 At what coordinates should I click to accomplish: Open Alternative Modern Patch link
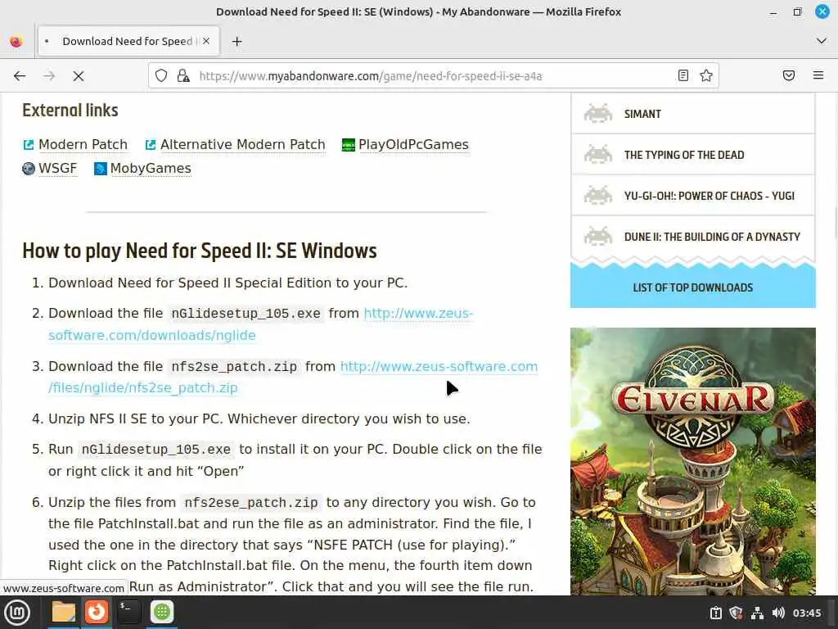pos(242,144)
